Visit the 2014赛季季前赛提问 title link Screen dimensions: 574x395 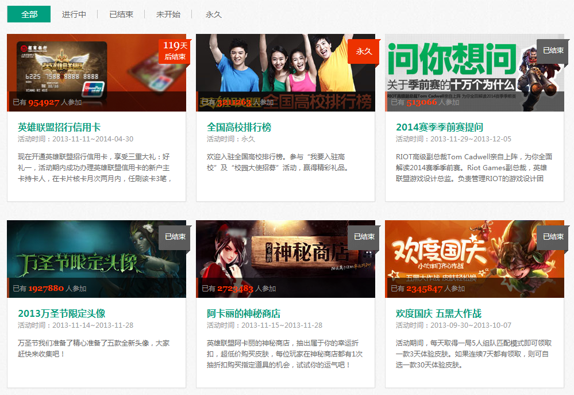(x=440, y=127)
